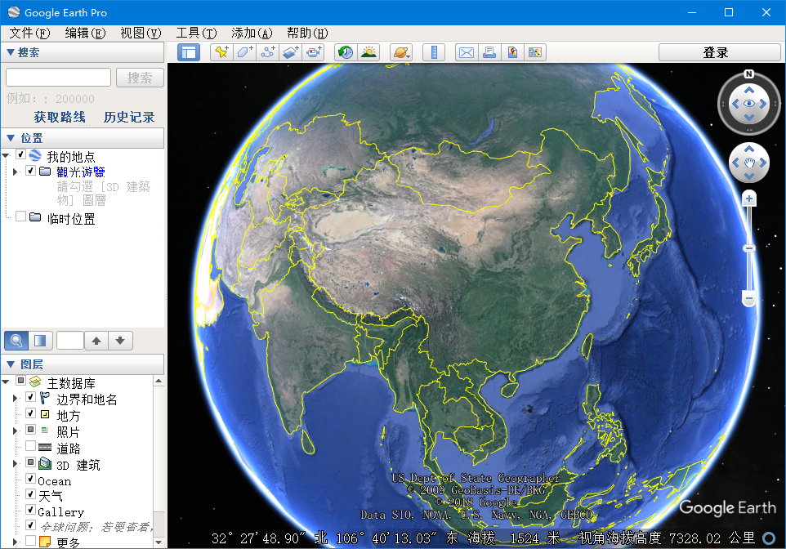Toggle sunlight across the landscape icon
Image resolution: width=786 pixels, height=549 pixels.
(x=368, y=52)
